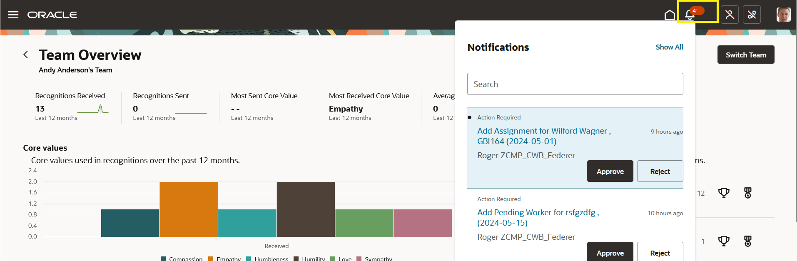Click the Recognitions Received sparkline
This screenshot has width=797, height=261.
point(93,109)
